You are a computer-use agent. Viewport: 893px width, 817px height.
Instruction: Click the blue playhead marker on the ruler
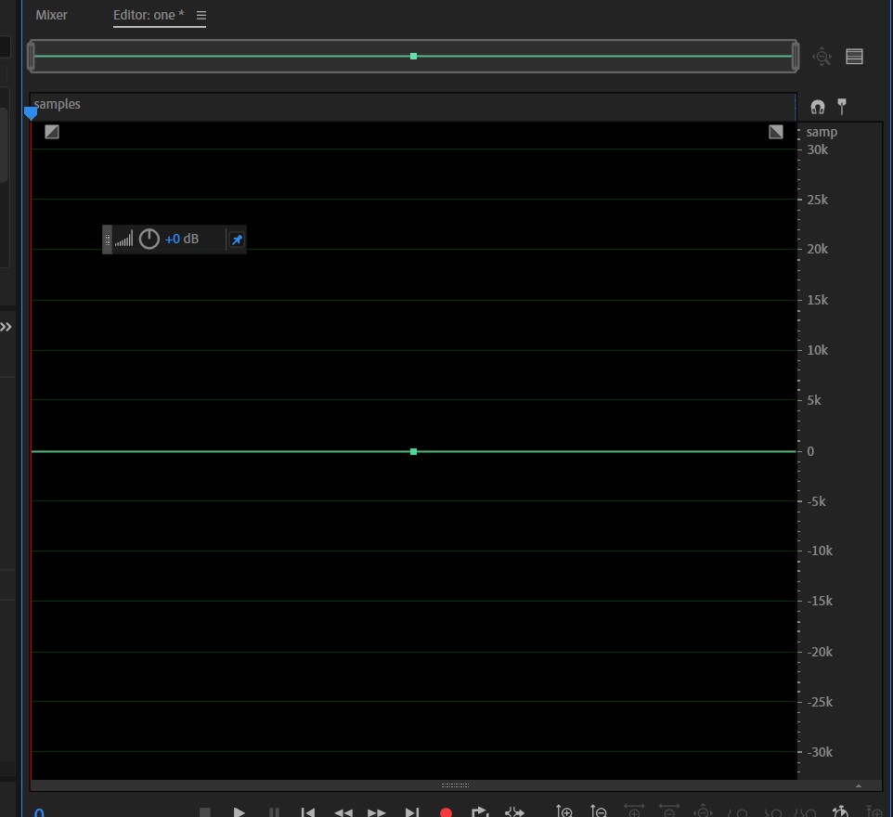click(31, 113)
